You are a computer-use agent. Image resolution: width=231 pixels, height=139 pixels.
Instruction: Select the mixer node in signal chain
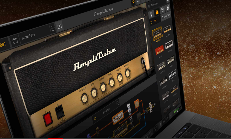point(146,111)
